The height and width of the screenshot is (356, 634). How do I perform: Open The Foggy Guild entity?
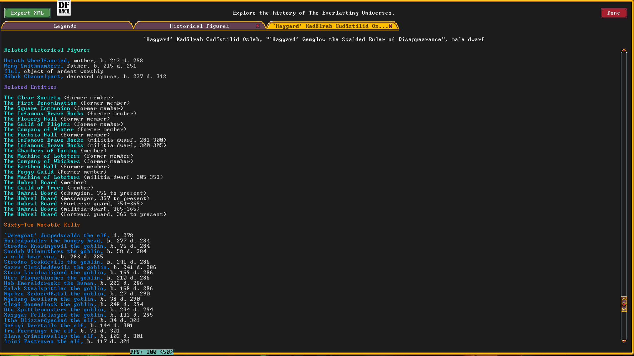click(x=29, y=172)
